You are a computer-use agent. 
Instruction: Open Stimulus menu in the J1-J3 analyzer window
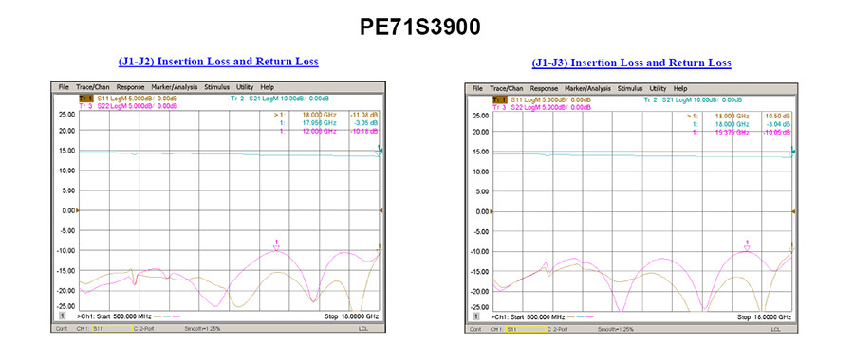[631, 88]
